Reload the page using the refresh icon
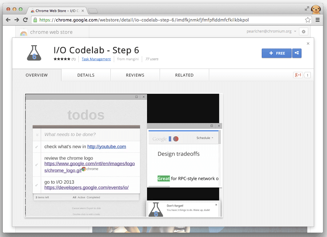This screenshot has height=237, width=327. (26, 19)
